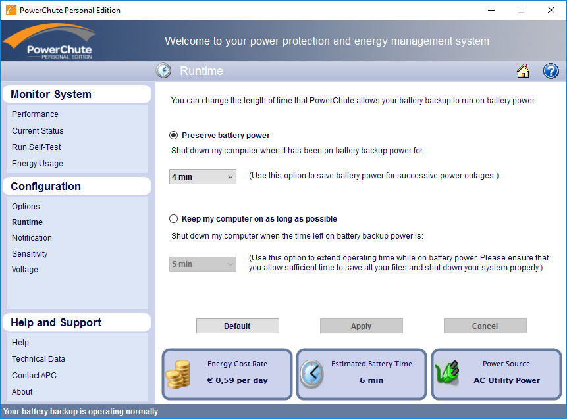The image size is (567, 419).
Task: Click '€ 0,59 per day' value
Action: 237,380
